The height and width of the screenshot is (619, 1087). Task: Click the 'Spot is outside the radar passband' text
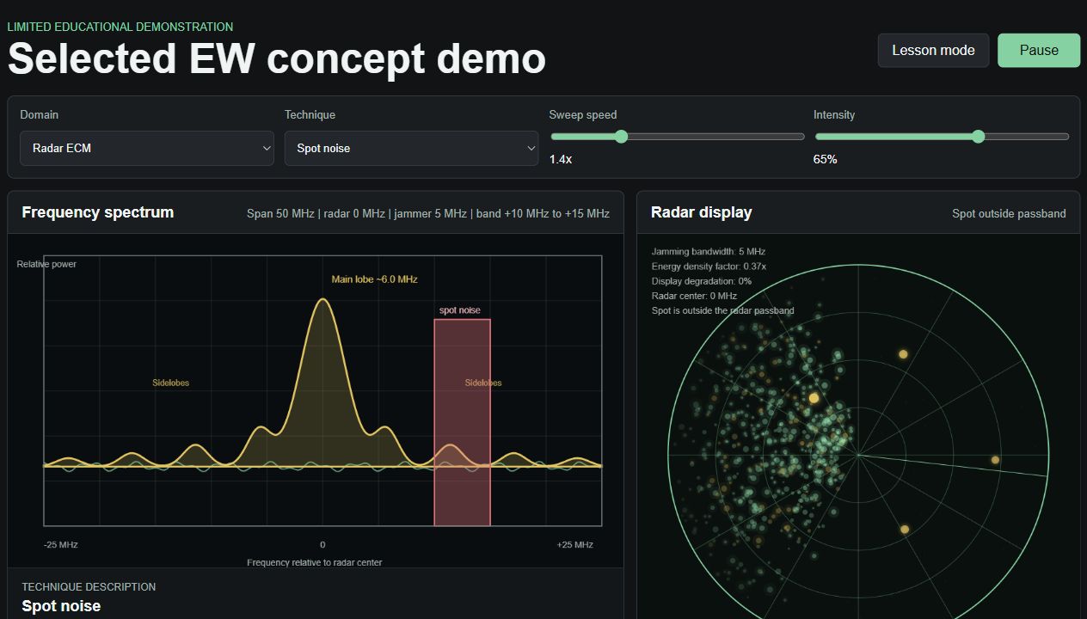[x=723, y=310]
